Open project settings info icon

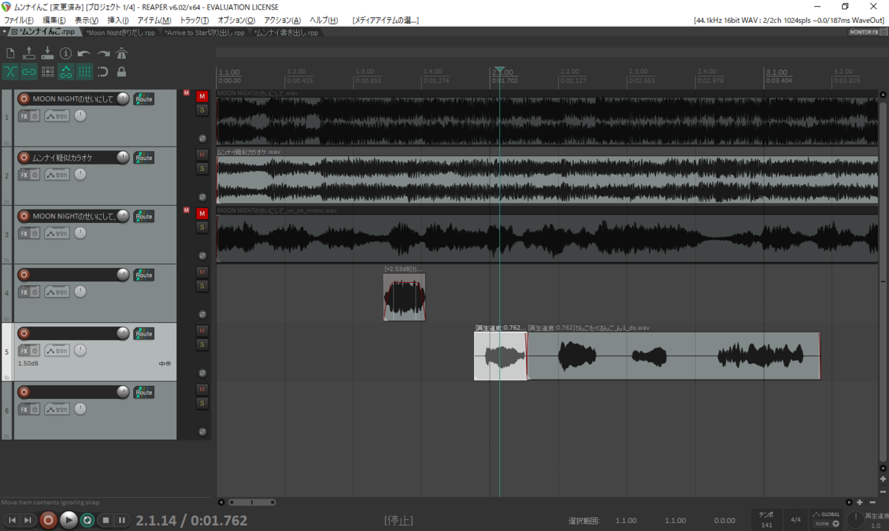(66, 53)
